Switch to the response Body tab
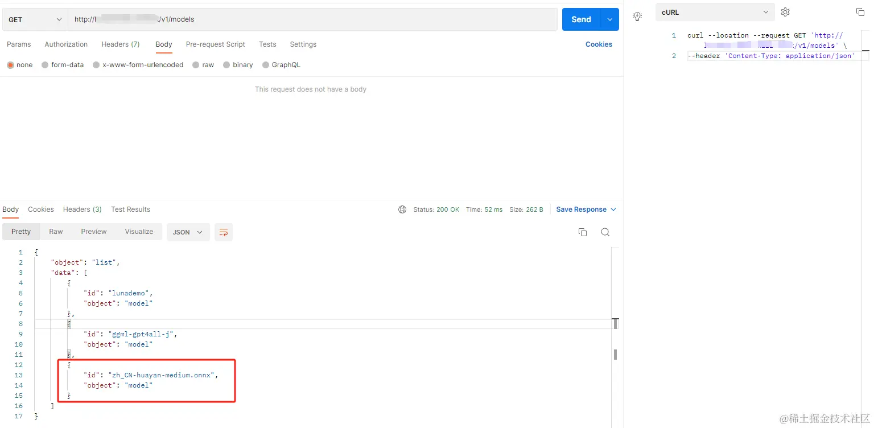The height and width of the screenshot is (428, 874). (10, 209)
